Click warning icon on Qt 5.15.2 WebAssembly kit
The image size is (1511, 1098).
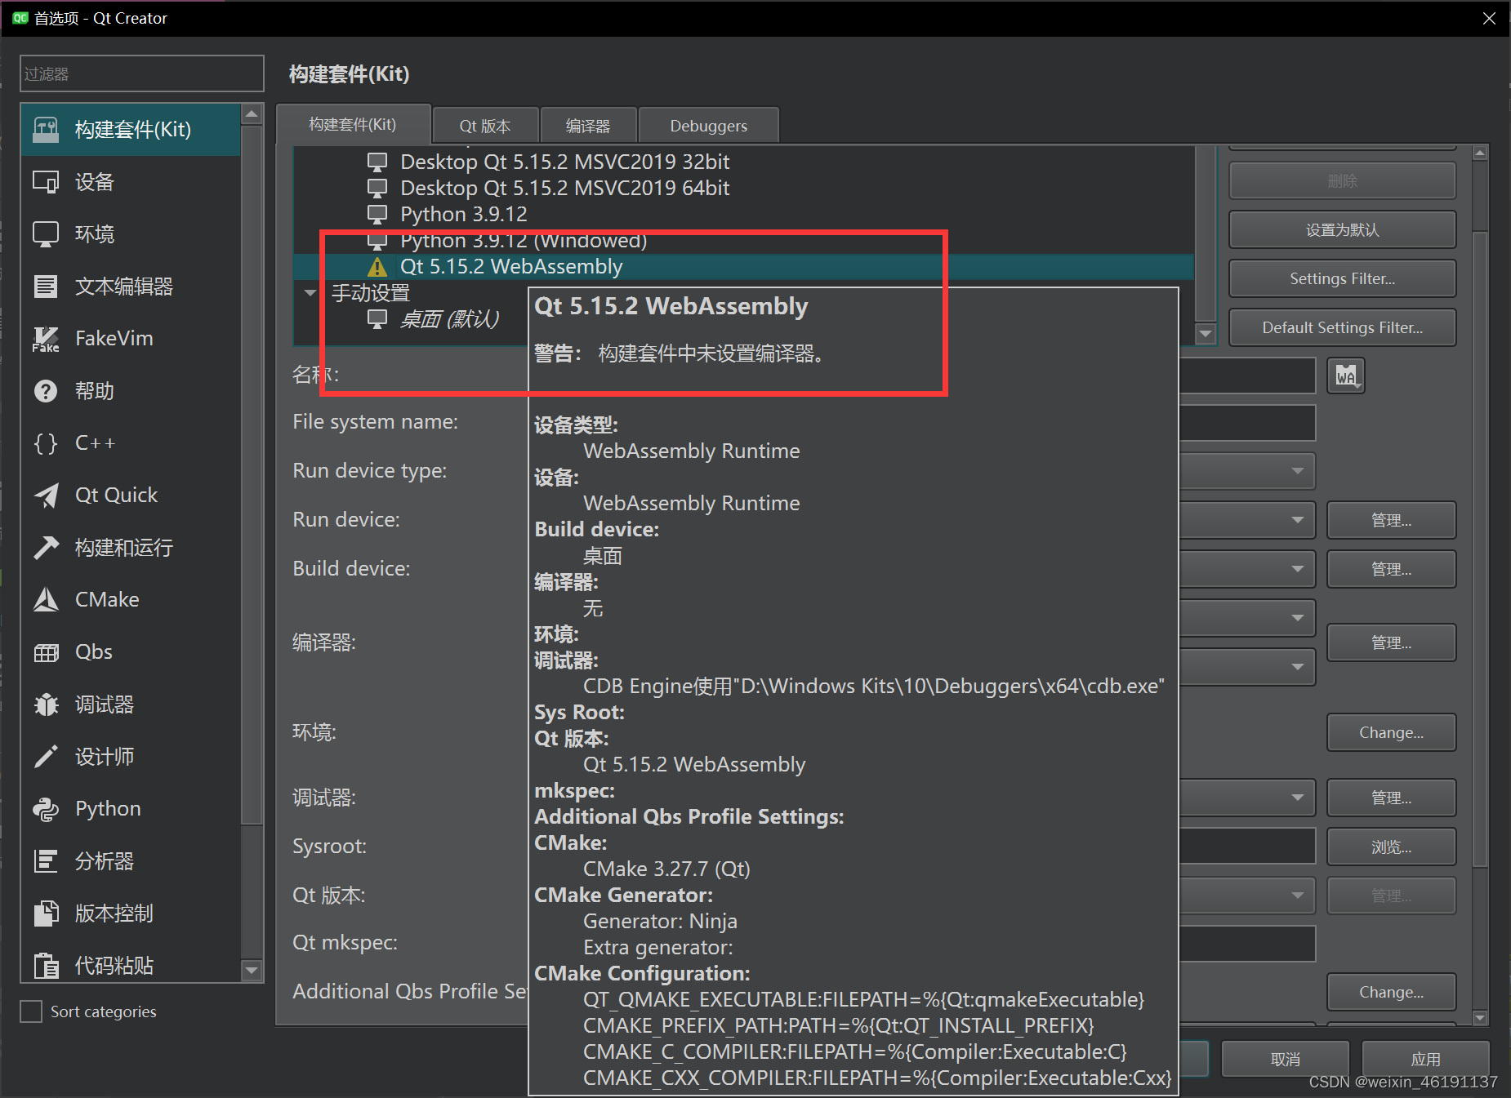click(377, 267)
